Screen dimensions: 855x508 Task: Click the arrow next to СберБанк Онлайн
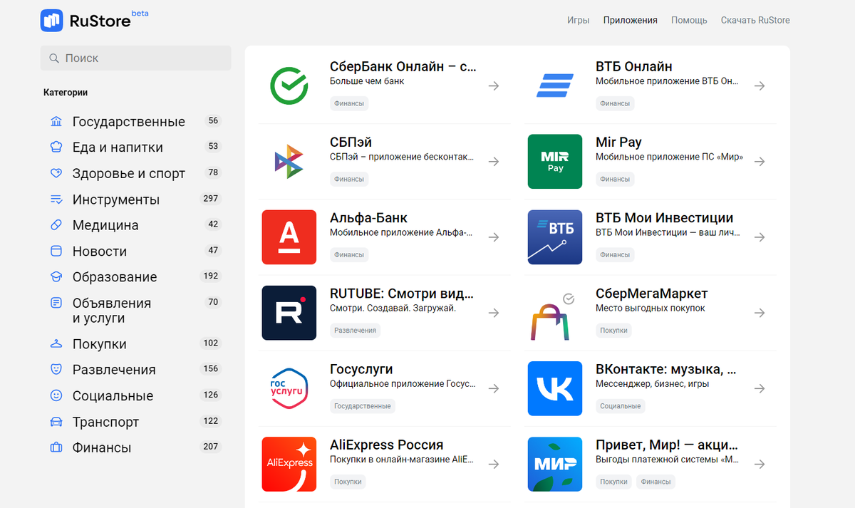coord(494,85)
